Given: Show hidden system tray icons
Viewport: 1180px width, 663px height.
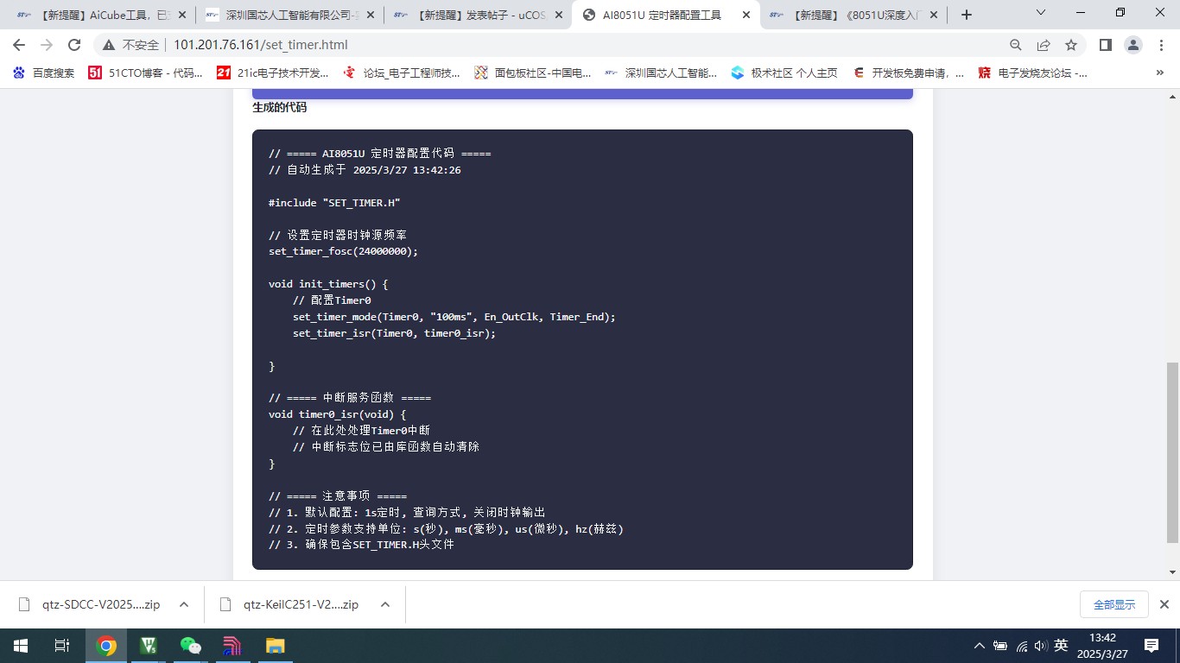Looking at the screenshot, I should [979, 646].
